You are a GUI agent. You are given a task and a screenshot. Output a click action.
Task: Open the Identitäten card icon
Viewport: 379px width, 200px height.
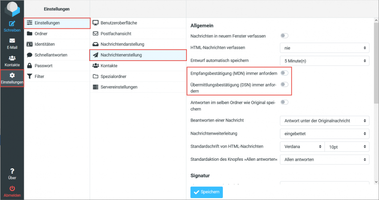click(x=30, y=44)
